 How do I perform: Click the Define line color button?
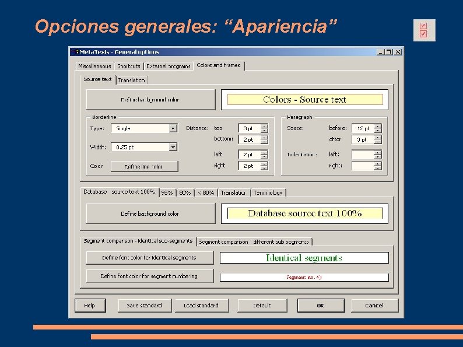(145, 166)
